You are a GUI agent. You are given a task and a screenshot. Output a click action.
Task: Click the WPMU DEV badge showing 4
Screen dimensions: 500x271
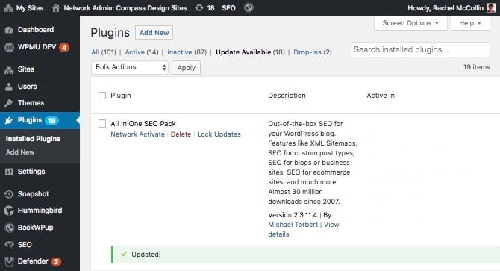(x=64, y=48)
